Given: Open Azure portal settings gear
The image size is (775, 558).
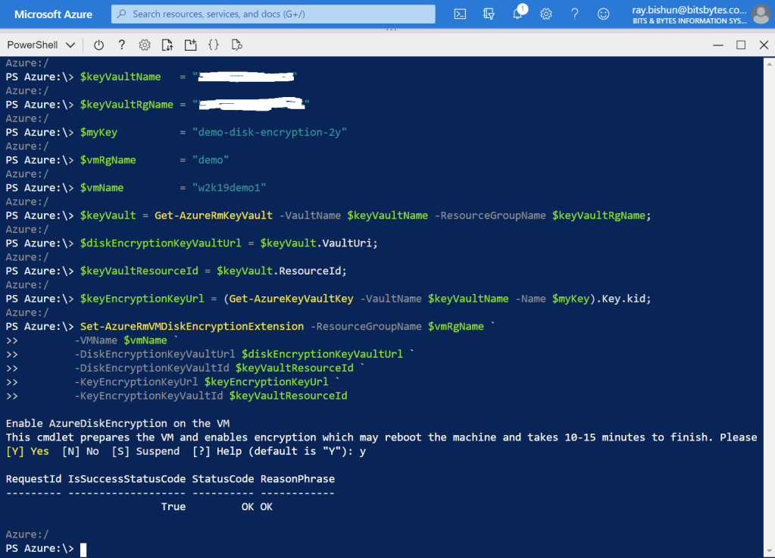Looking at the screenshot, I should click(x=546, y=14).
